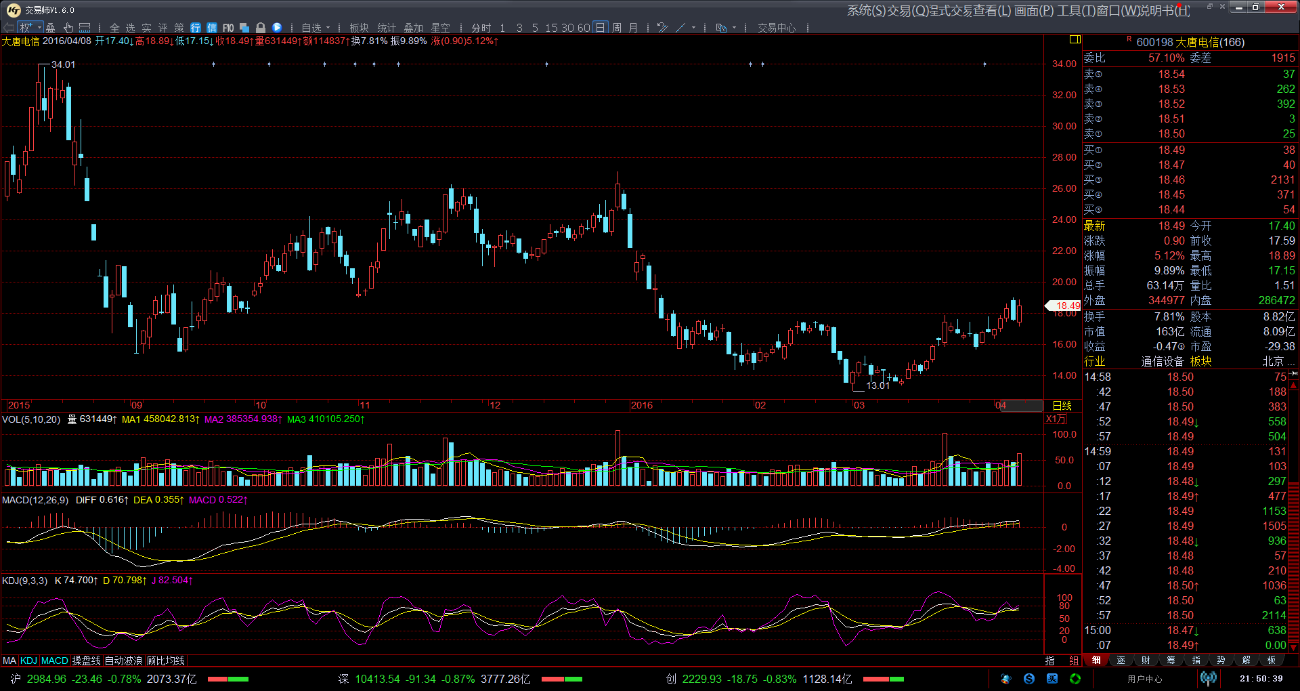Image resolution: width=1300 pixels, height=691 pixels.
Task: Click the blue 行 quotes icon
Action: coord(196,28)
